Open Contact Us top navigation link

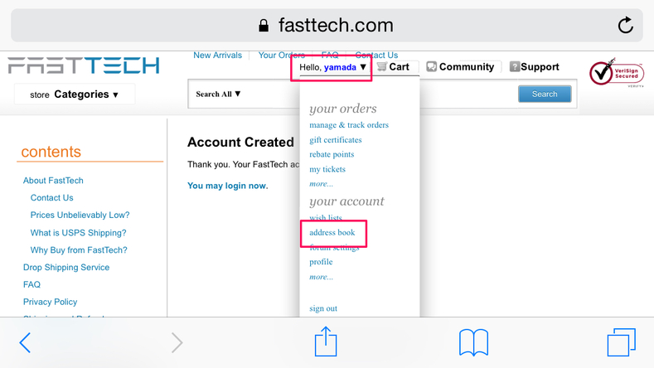[x=376, y=55]
